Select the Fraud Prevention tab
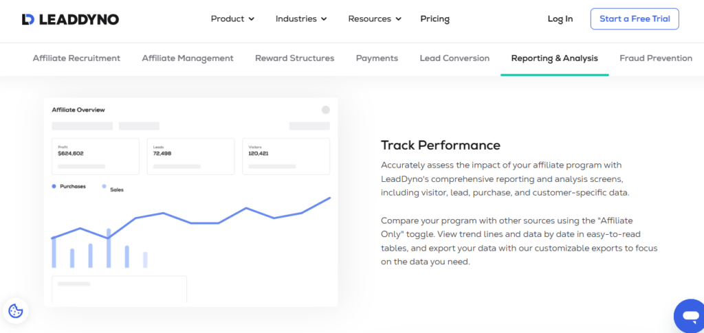Viewport: 704px width, 333px height. (x=655, y=58)
